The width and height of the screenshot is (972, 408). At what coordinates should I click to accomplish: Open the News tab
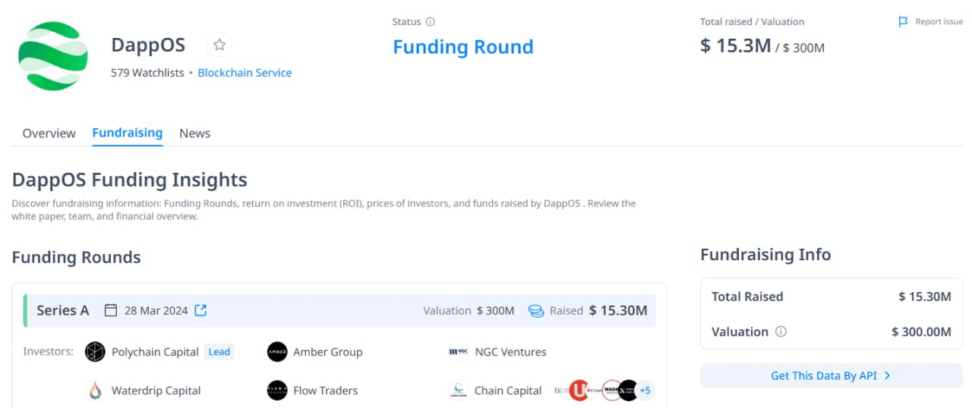click(x=194, y=133)
